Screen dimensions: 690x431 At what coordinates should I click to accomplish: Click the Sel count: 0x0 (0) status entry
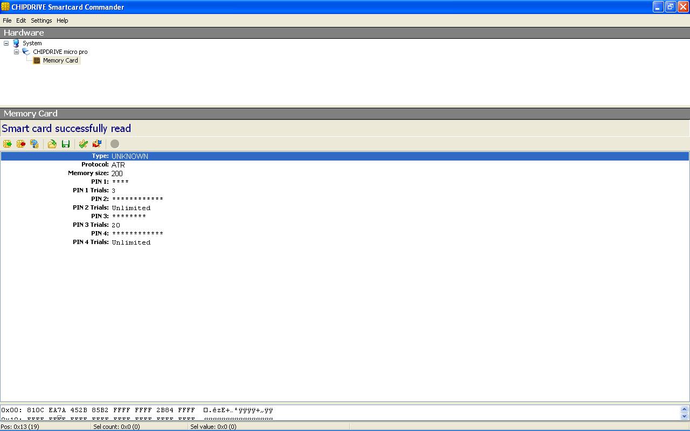116,427
